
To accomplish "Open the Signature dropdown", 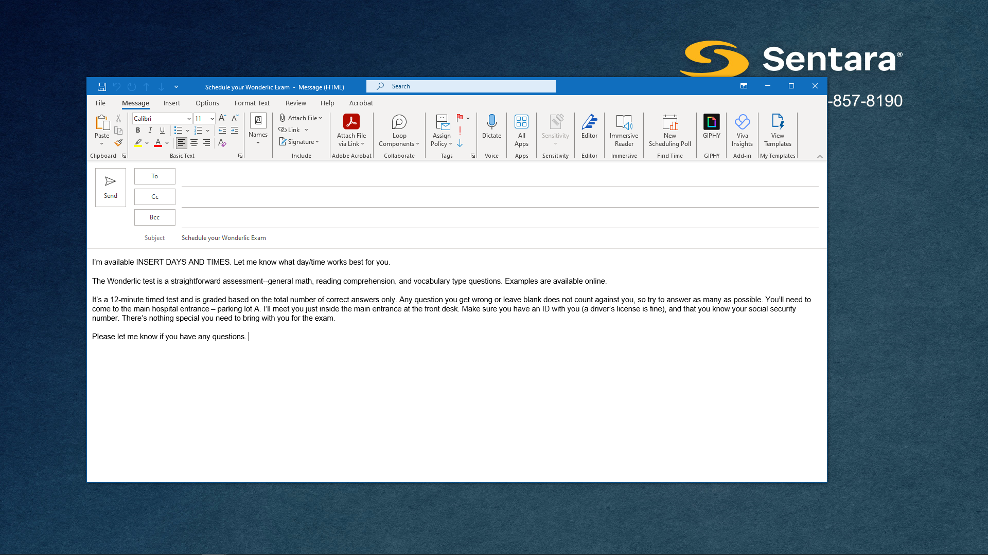I will pyautogui.click(x=299, y=142).
